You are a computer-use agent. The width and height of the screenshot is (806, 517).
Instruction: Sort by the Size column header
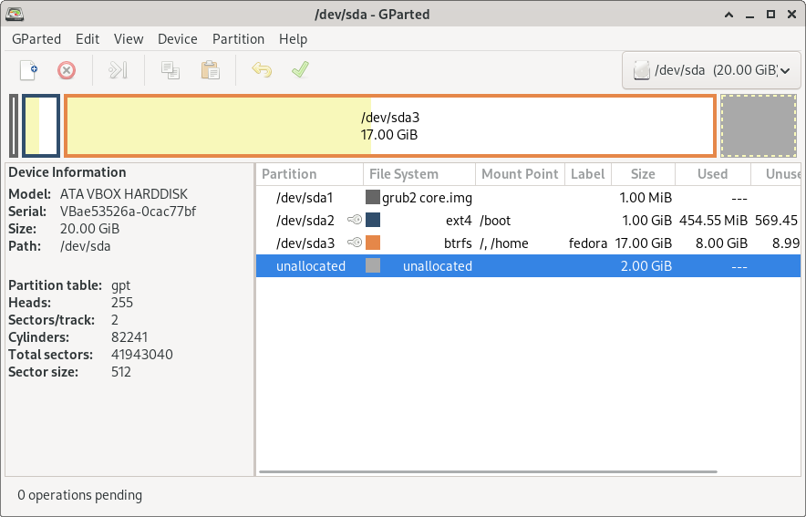pos(643,174)
